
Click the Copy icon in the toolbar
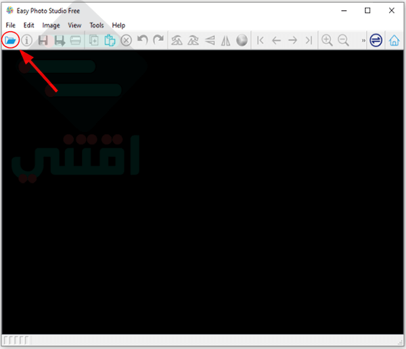coord(94,41)
